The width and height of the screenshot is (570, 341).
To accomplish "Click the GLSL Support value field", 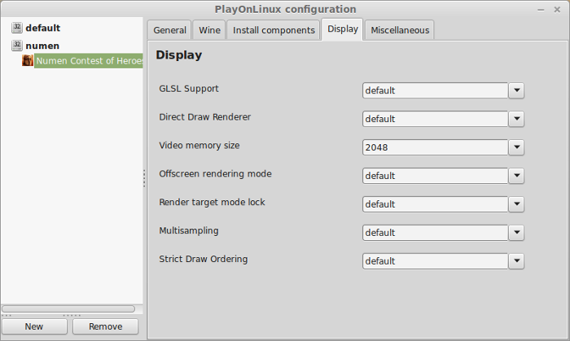I will (x=435, y=90).
